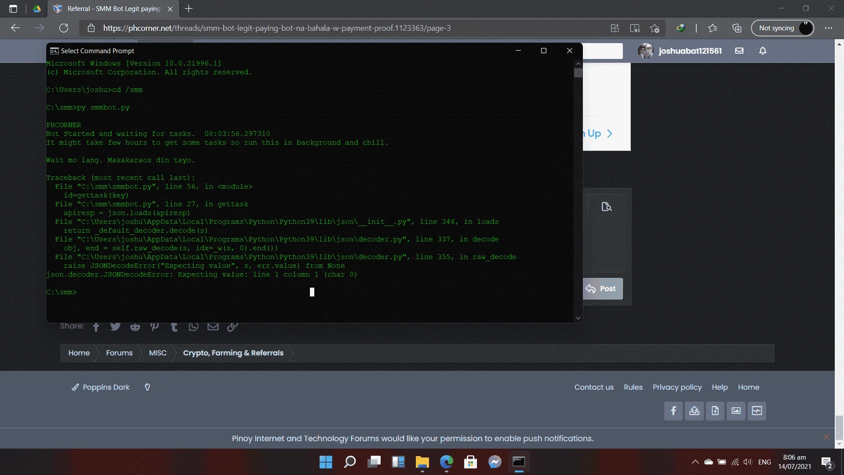Open browser tab actions menu icon
The width and height of the screenshot is (844, 475).
pos(13,9)
